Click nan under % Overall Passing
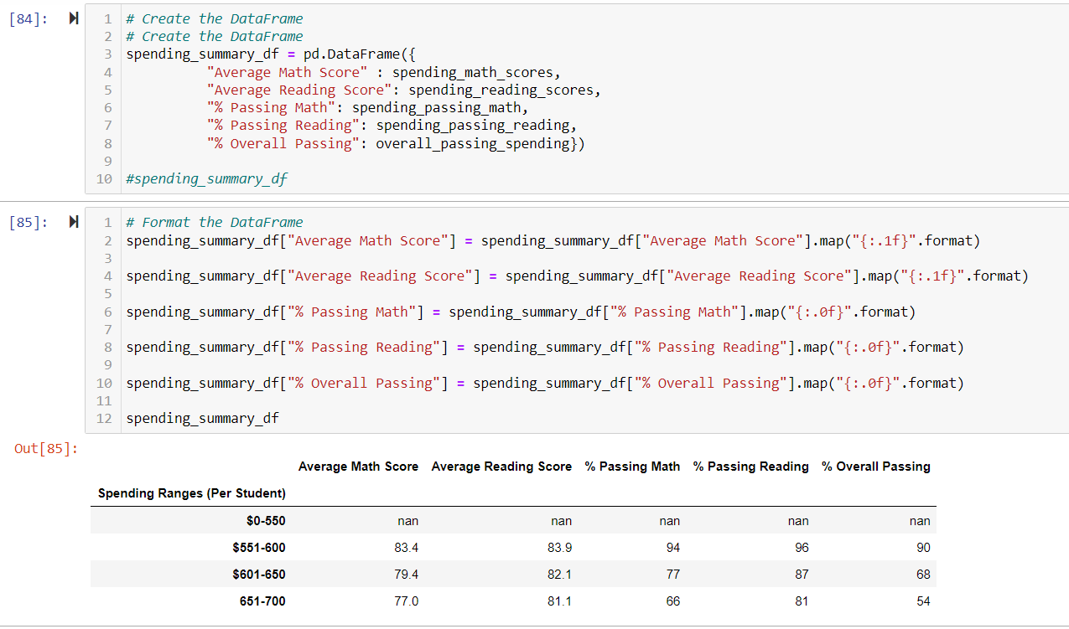The height and width of the screenshot is (629, 1069). coord(920,521)
